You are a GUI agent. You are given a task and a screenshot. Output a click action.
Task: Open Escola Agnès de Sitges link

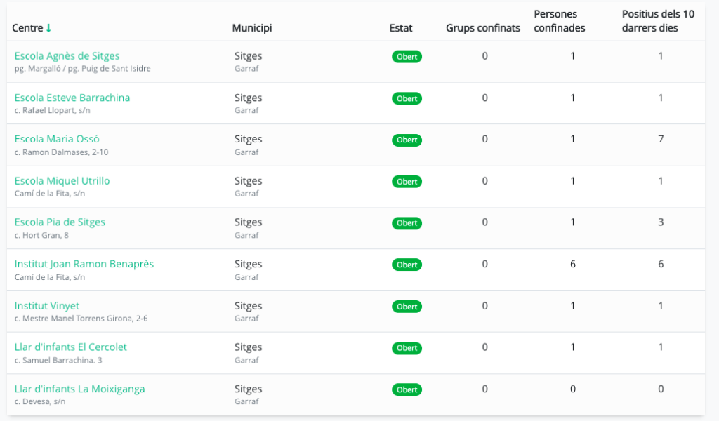click(x=67, y=56)
